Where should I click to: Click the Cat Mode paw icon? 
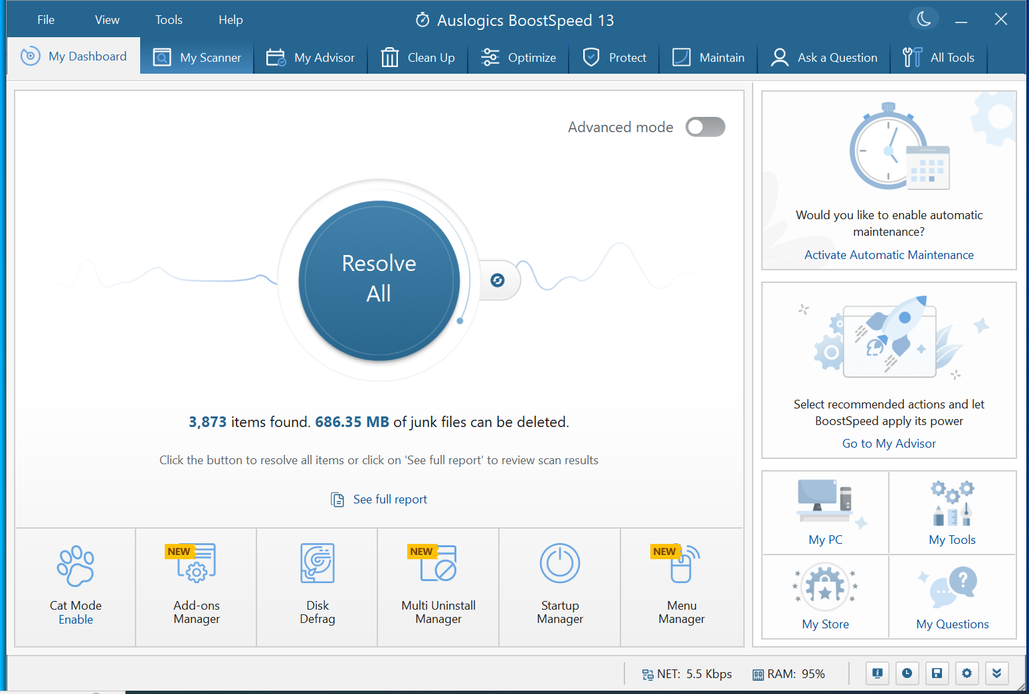[x=76, y=566]
